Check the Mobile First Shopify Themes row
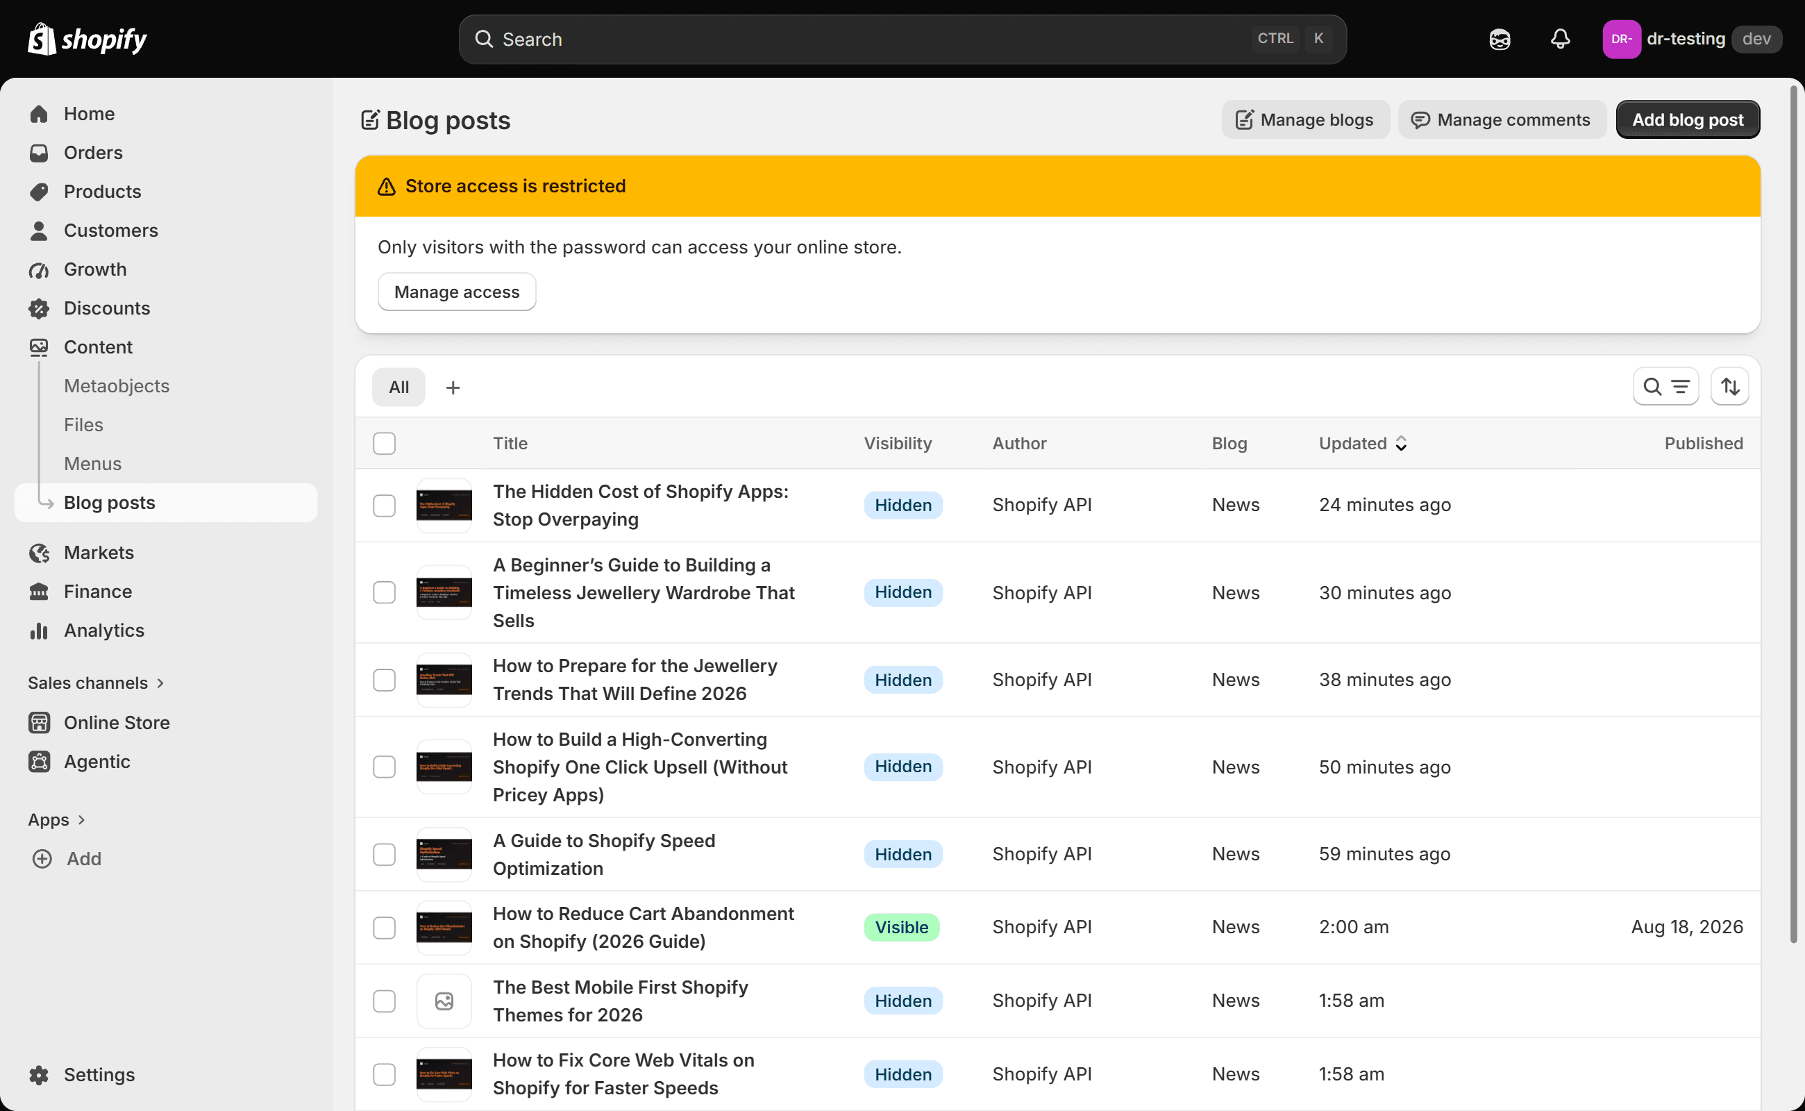 coord(384,1001)
